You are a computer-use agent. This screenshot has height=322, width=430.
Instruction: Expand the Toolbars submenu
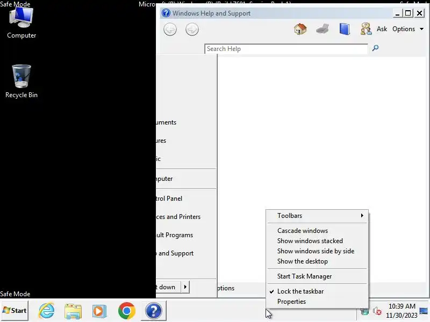(x=317, y=216)
